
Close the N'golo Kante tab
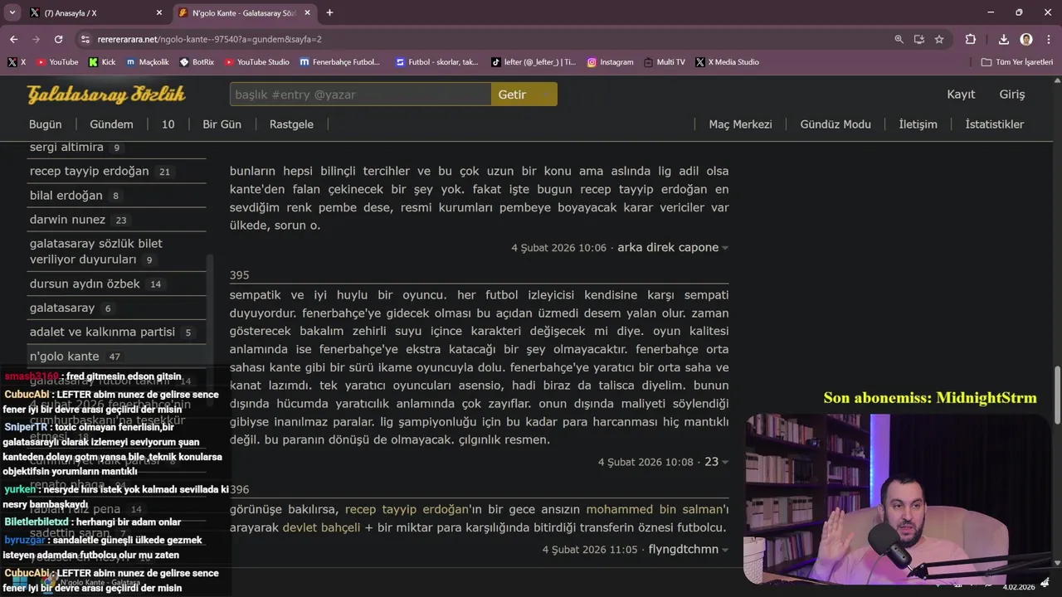pos(308,12)
